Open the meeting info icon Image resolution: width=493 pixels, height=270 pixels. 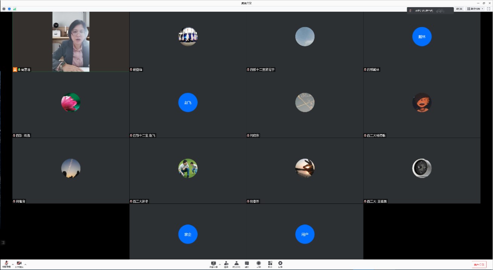tap(4, 9)
